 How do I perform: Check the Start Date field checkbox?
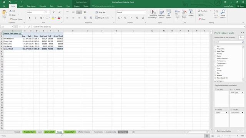click(215, 66)
